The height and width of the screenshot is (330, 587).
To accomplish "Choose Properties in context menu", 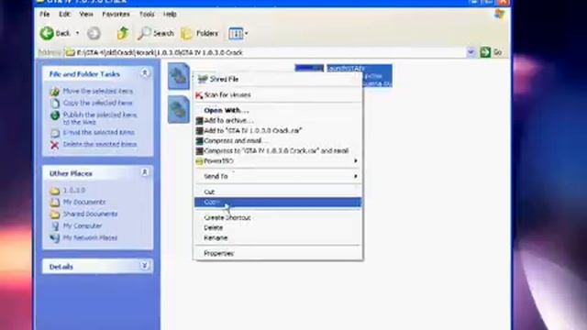I will (x=278, y=253).
